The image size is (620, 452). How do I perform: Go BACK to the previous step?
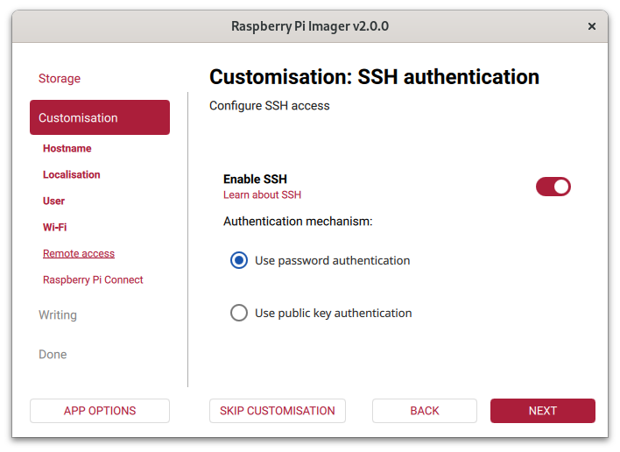pyautogui.click(x=424, y=411)
